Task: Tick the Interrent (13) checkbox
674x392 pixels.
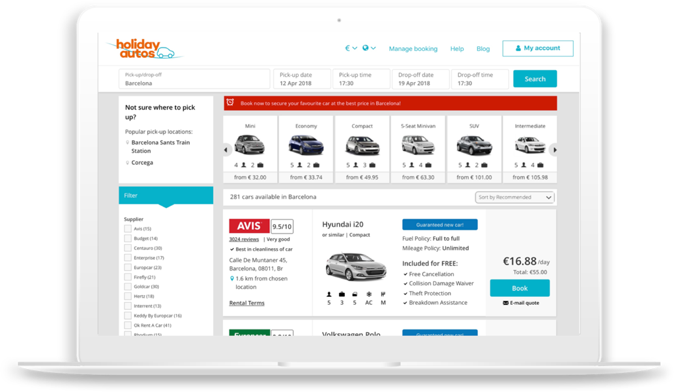Action: (x=128, y=305)
